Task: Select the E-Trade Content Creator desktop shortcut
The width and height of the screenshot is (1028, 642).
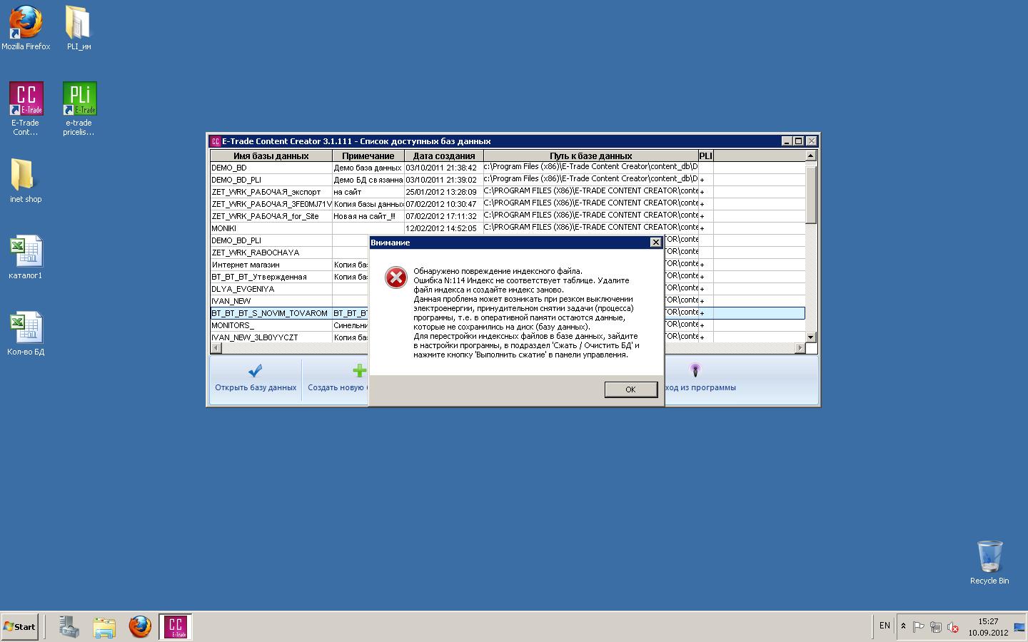Action: pos(26,108)
